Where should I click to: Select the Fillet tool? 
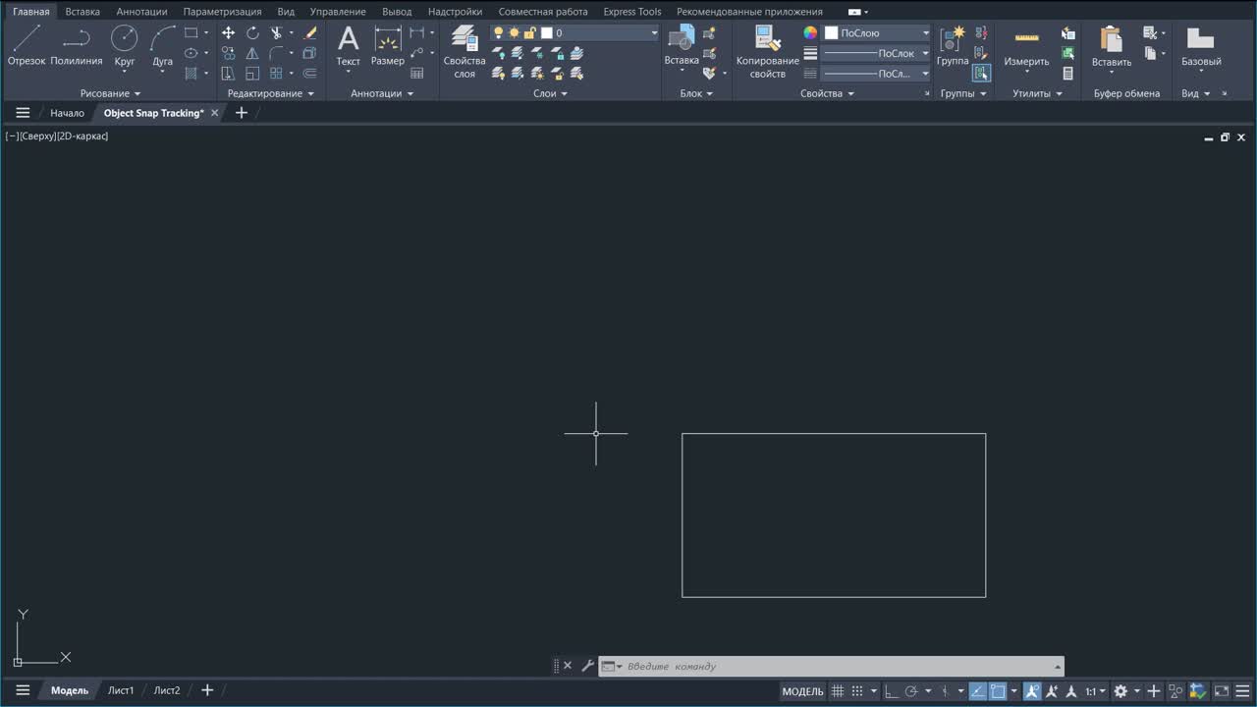coord(277,53)
